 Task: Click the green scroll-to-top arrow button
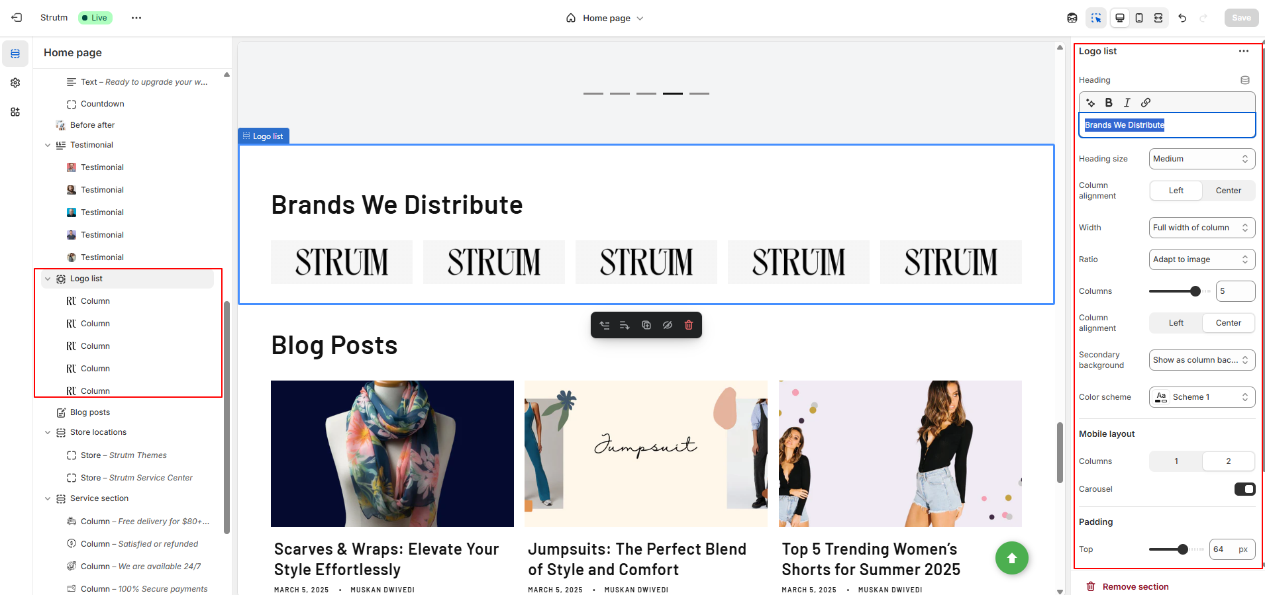(x=1012, y=558)
